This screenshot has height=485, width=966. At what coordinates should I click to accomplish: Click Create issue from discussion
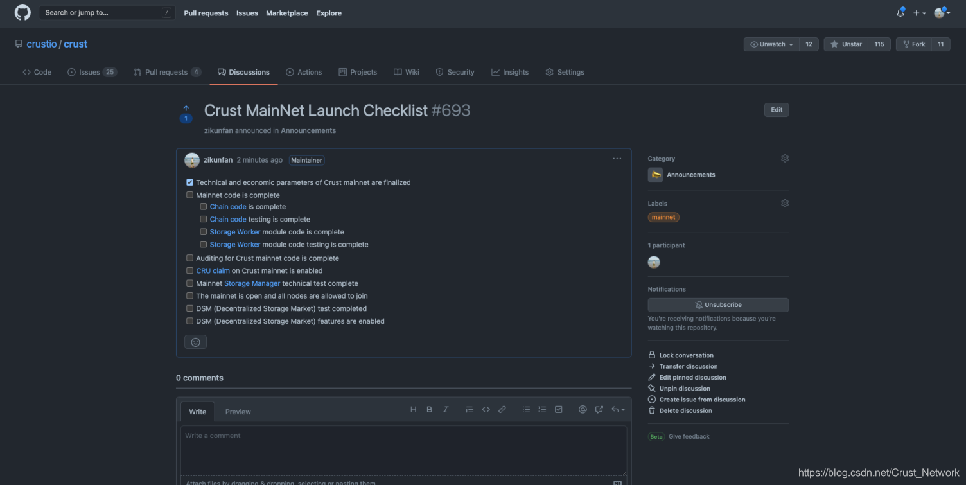point(696,400)
